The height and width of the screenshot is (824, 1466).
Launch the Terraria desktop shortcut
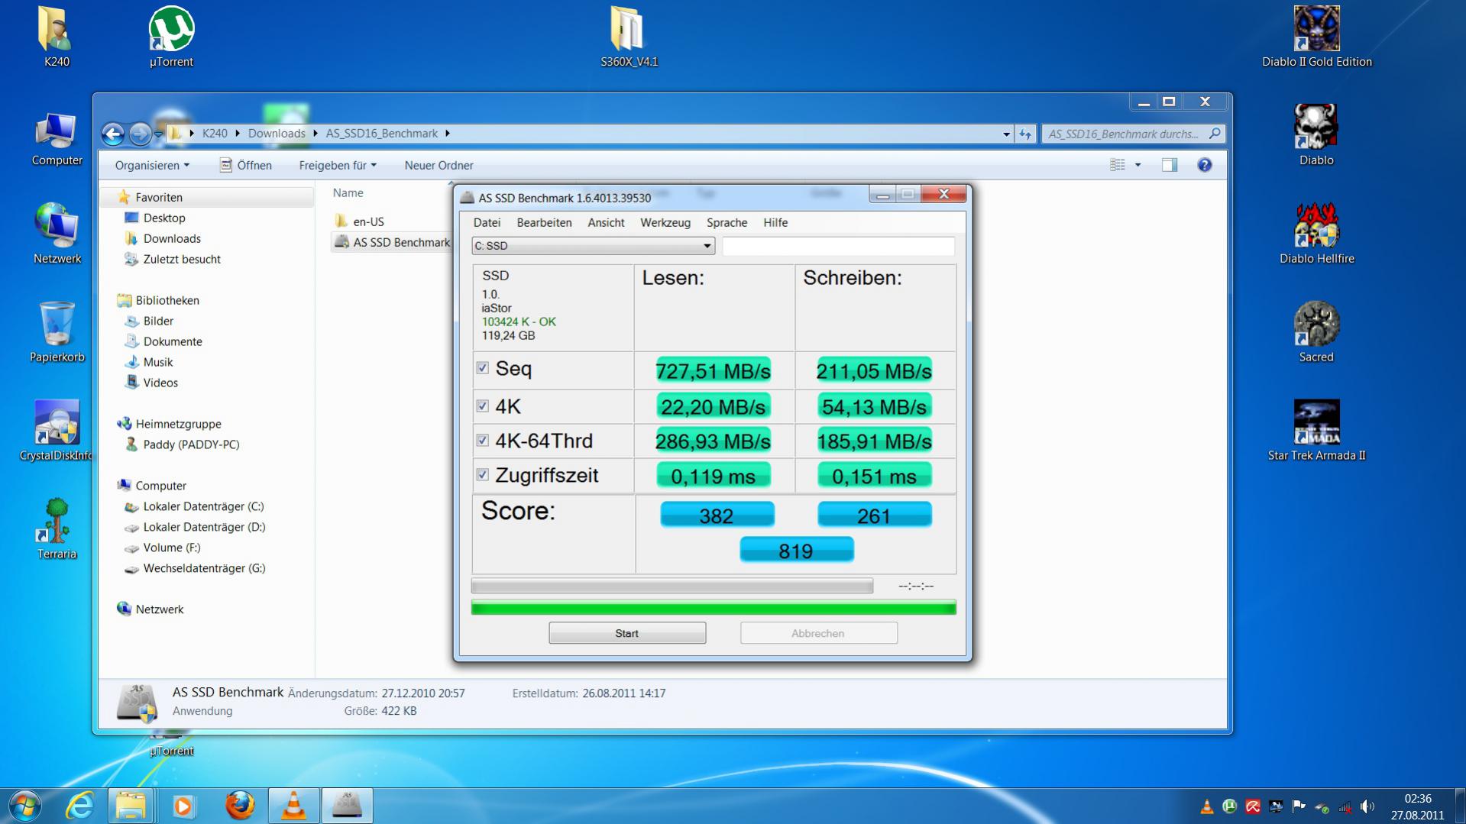click(x=57, y=529)
